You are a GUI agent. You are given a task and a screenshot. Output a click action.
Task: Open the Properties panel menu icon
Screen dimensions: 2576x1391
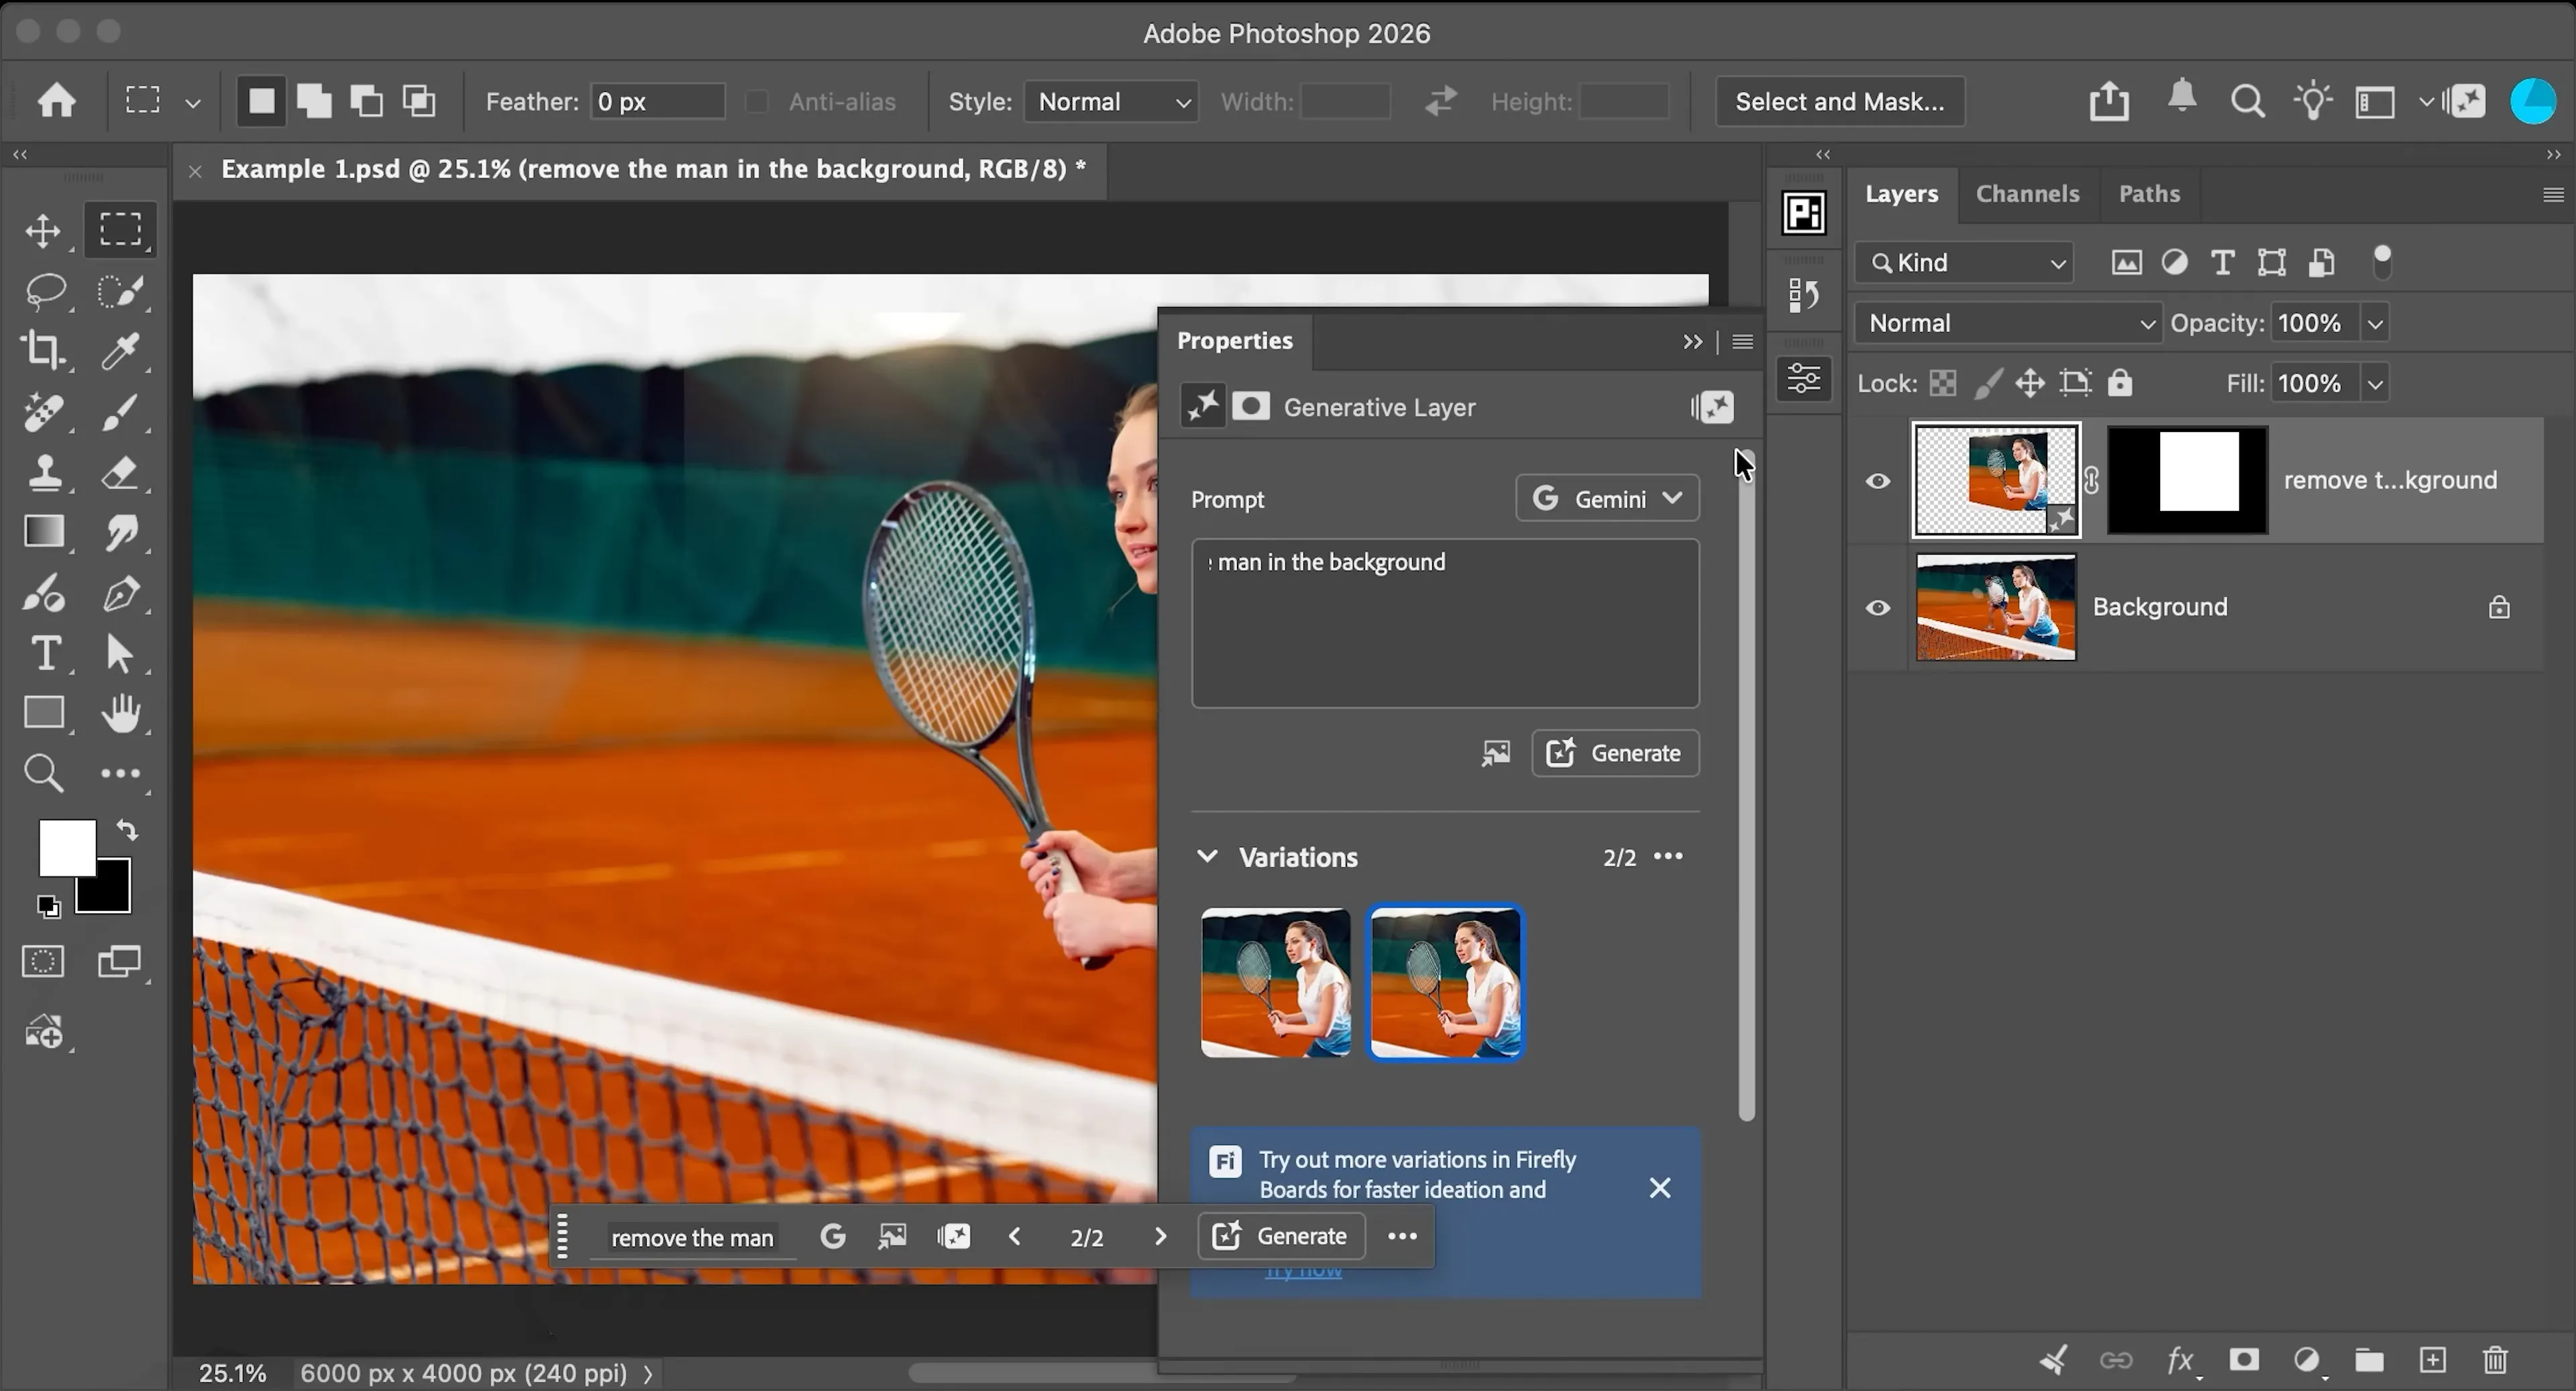pos(1742,342)
